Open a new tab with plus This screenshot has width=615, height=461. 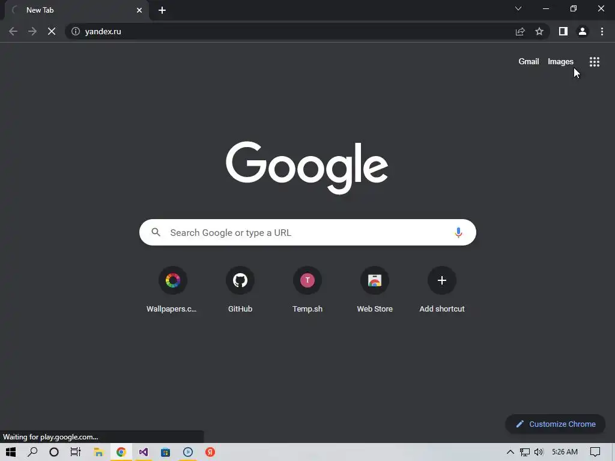pos(162,10)
